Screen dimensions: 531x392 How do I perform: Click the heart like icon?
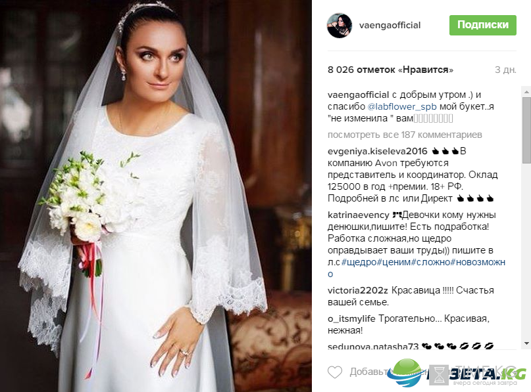tap(335, 372)
